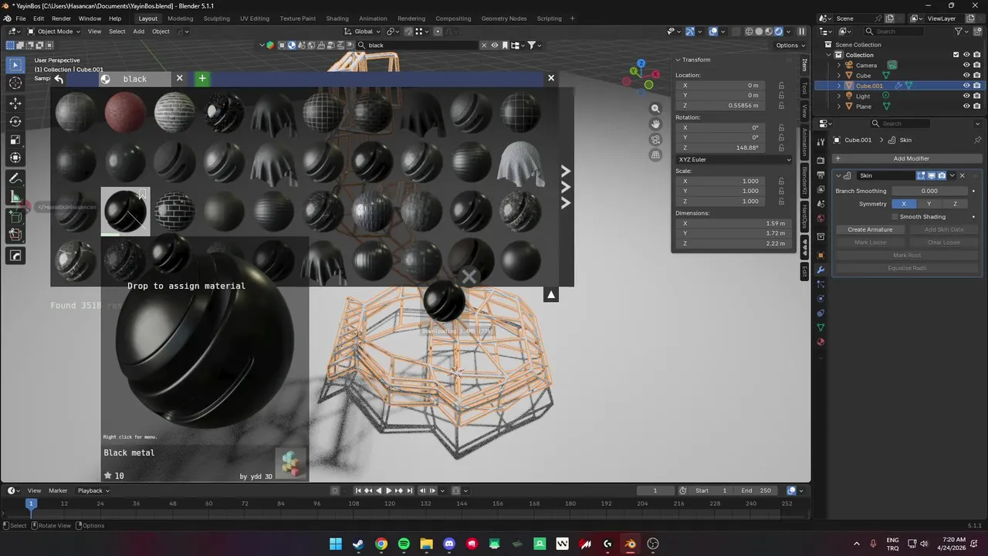Select the Cursor tool in the toolbar
The image size is (988, 556).
[x=15, y=83]
